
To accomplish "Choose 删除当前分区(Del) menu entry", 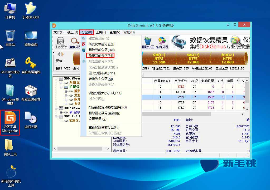I will (111, 50).
